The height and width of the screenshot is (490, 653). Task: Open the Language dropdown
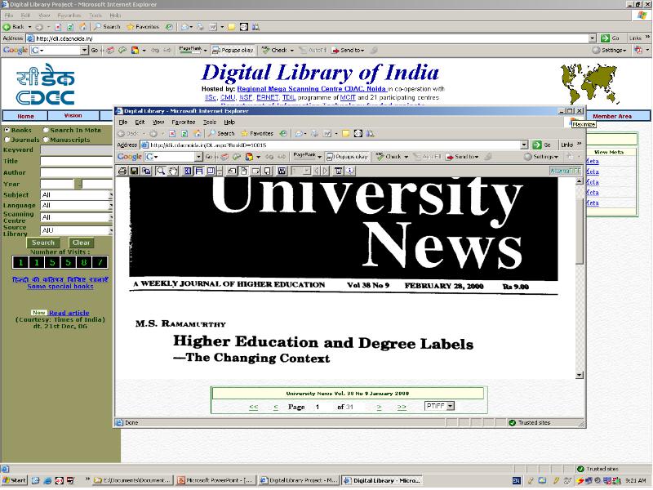(77, 206)
